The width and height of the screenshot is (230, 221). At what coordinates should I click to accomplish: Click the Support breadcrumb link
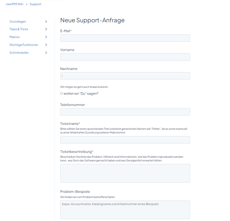pos(35,4)
